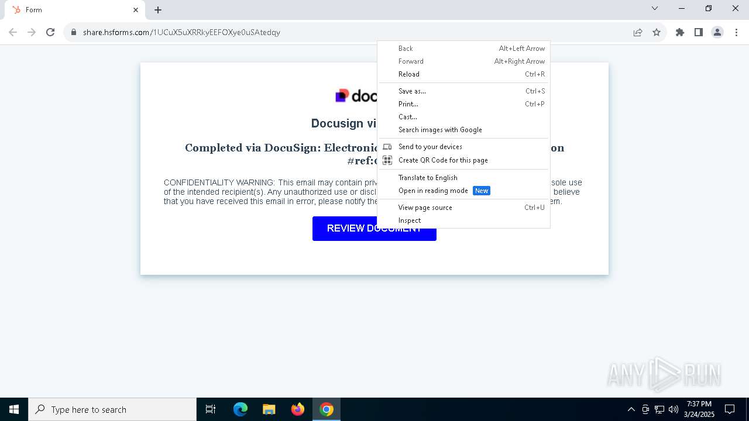Click the Chrome taskbar icon
Image resolution: width=749 pixels, height=421 pixels.
coord(327,409)
